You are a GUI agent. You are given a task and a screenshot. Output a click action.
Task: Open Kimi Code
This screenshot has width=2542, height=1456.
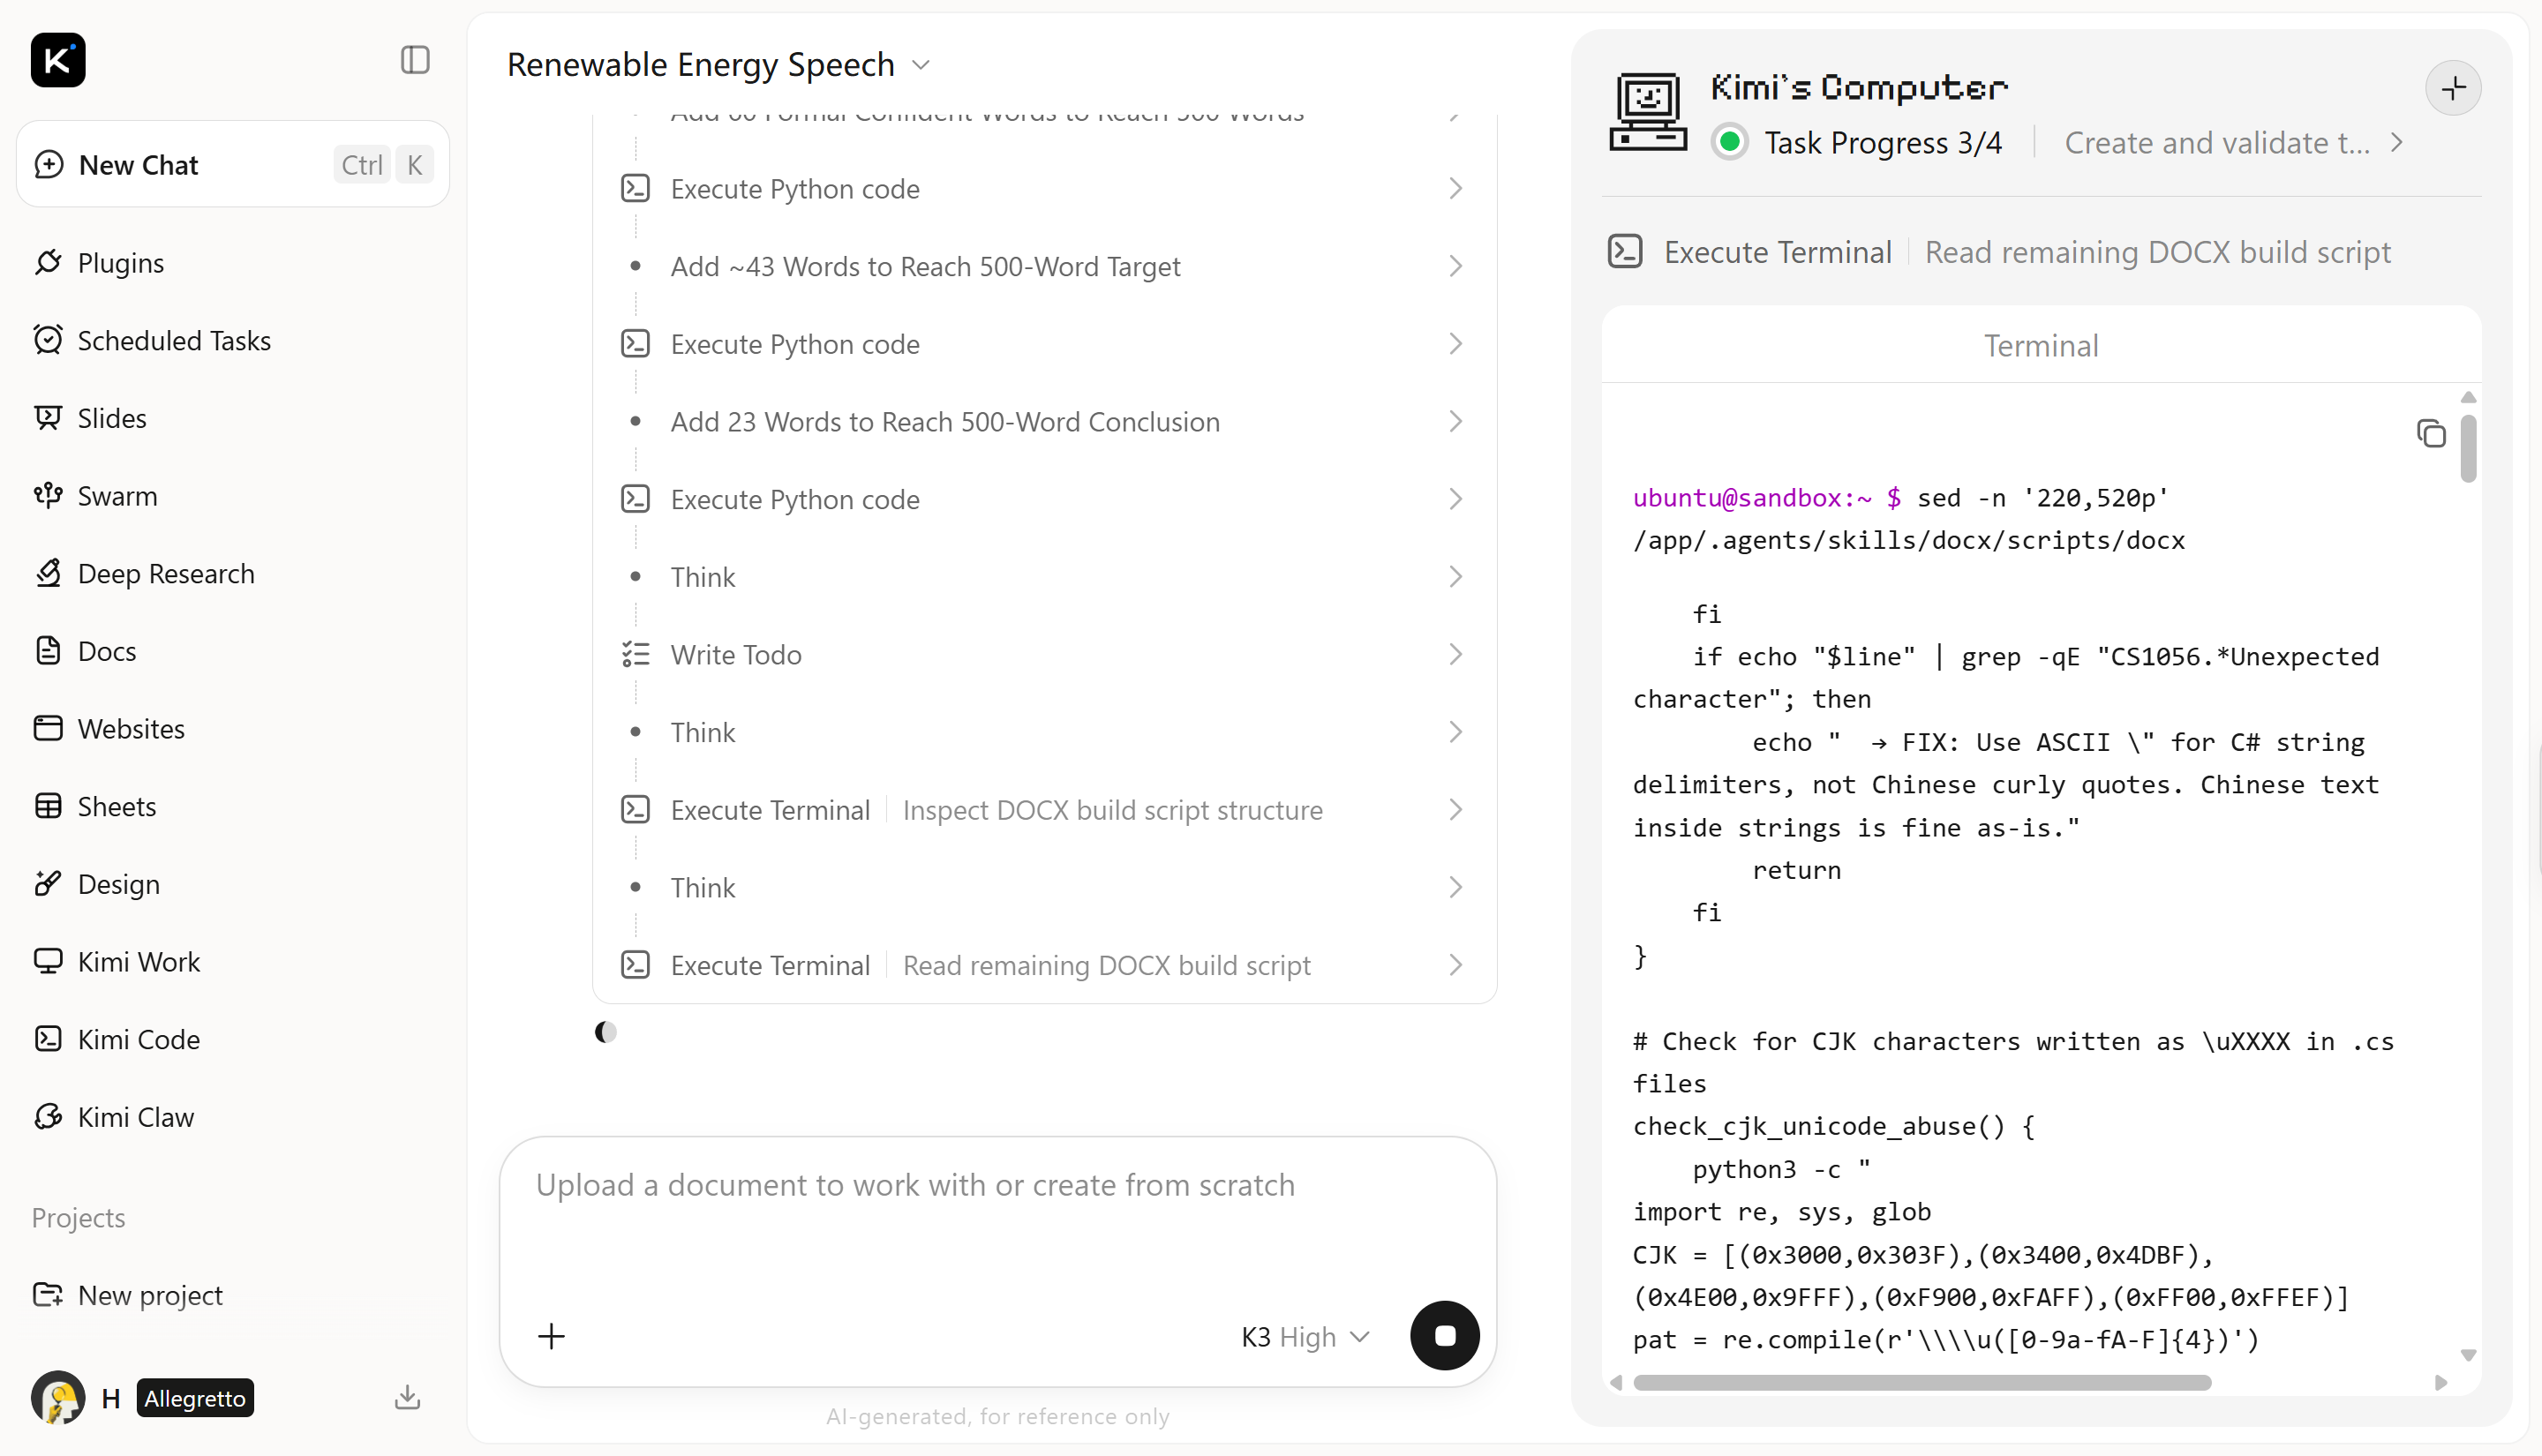[x=233, y=1039]
